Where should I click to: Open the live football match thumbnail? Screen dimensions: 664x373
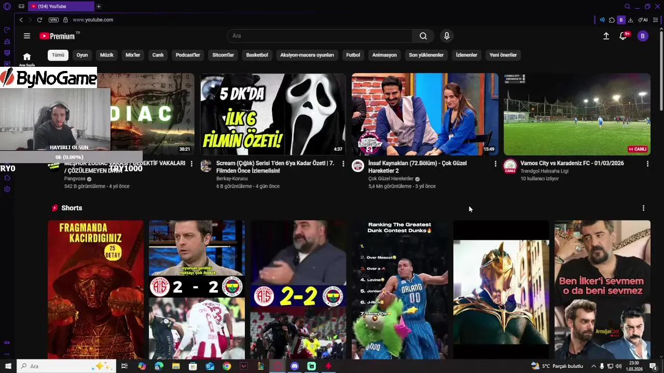(577, 114)
